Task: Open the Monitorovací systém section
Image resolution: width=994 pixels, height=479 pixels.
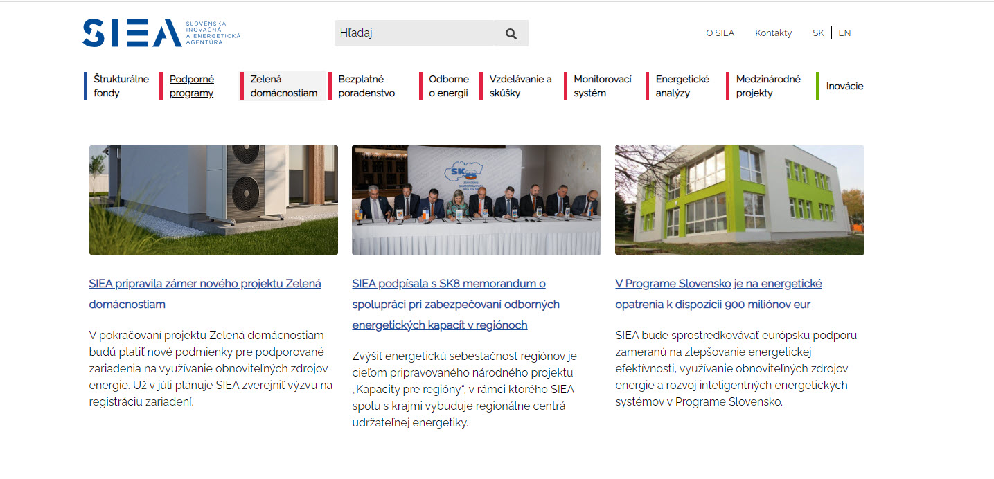Action: click(603, 85)
